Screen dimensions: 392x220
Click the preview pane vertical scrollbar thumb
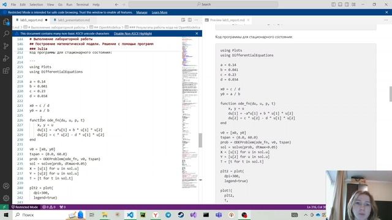[391, 94]
